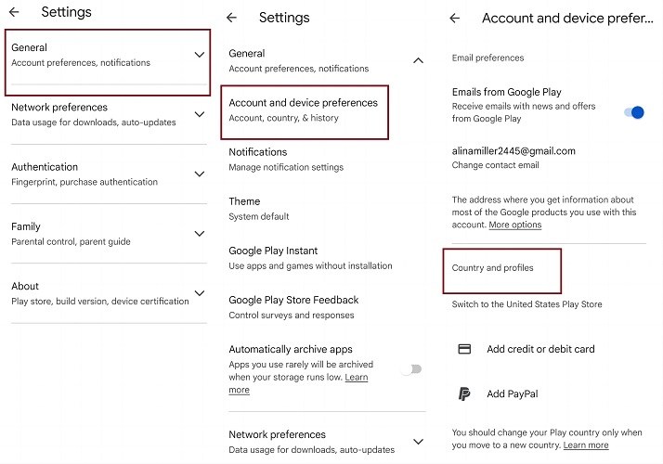Go back from Account and device preferences
The width and height of the screenshot is (663, 464).
(x=454, y=18)
